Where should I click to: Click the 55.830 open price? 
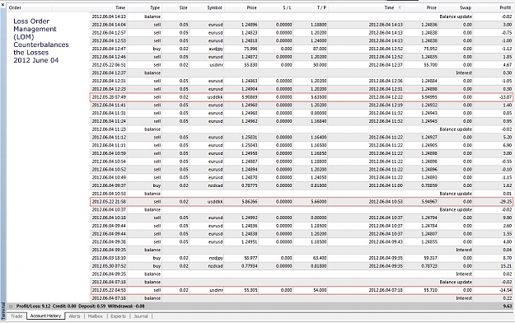click(x=250, y=65)
